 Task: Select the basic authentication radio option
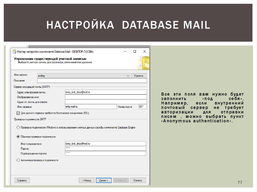tap(18, 137)
